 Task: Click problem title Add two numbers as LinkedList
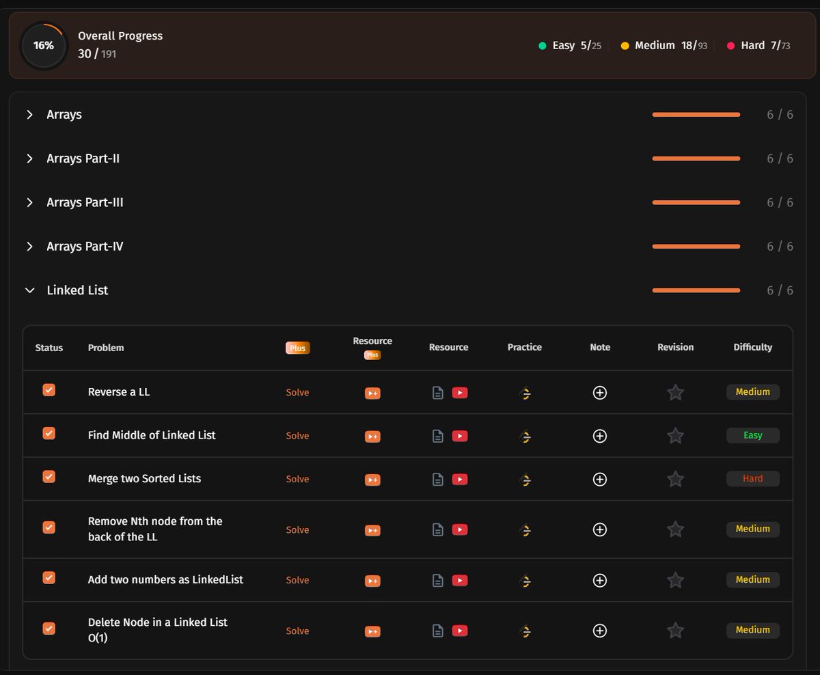166,579
